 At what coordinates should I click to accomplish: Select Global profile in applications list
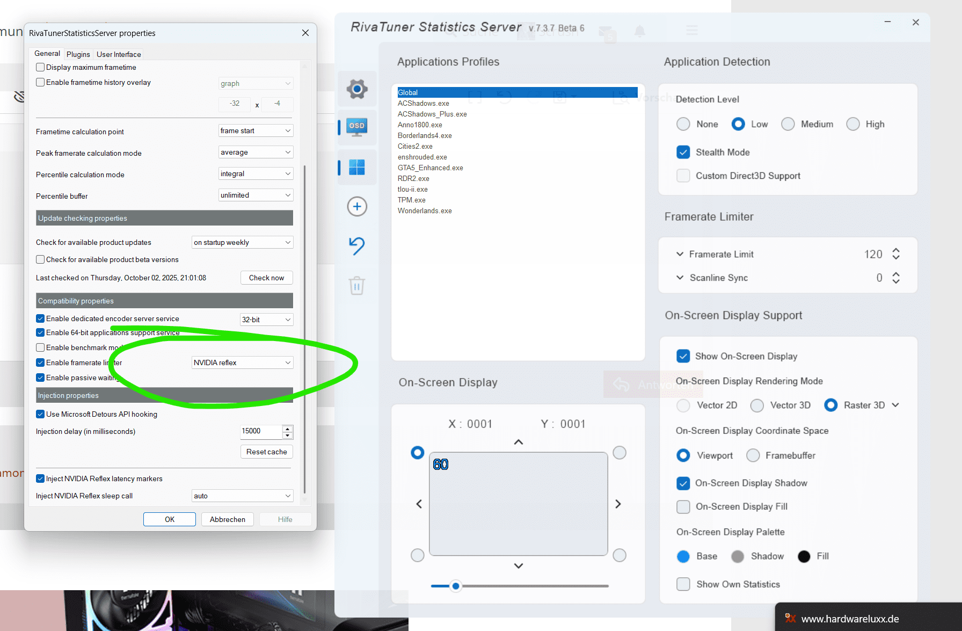(x=518, y=92)
